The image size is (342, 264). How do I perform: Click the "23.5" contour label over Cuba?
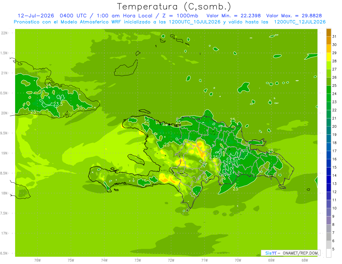[x=58, y=104]
